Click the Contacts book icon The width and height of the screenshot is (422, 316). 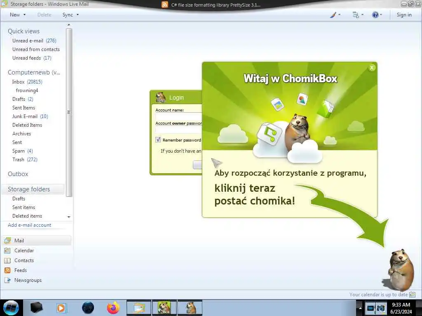[x=7, y=260]
